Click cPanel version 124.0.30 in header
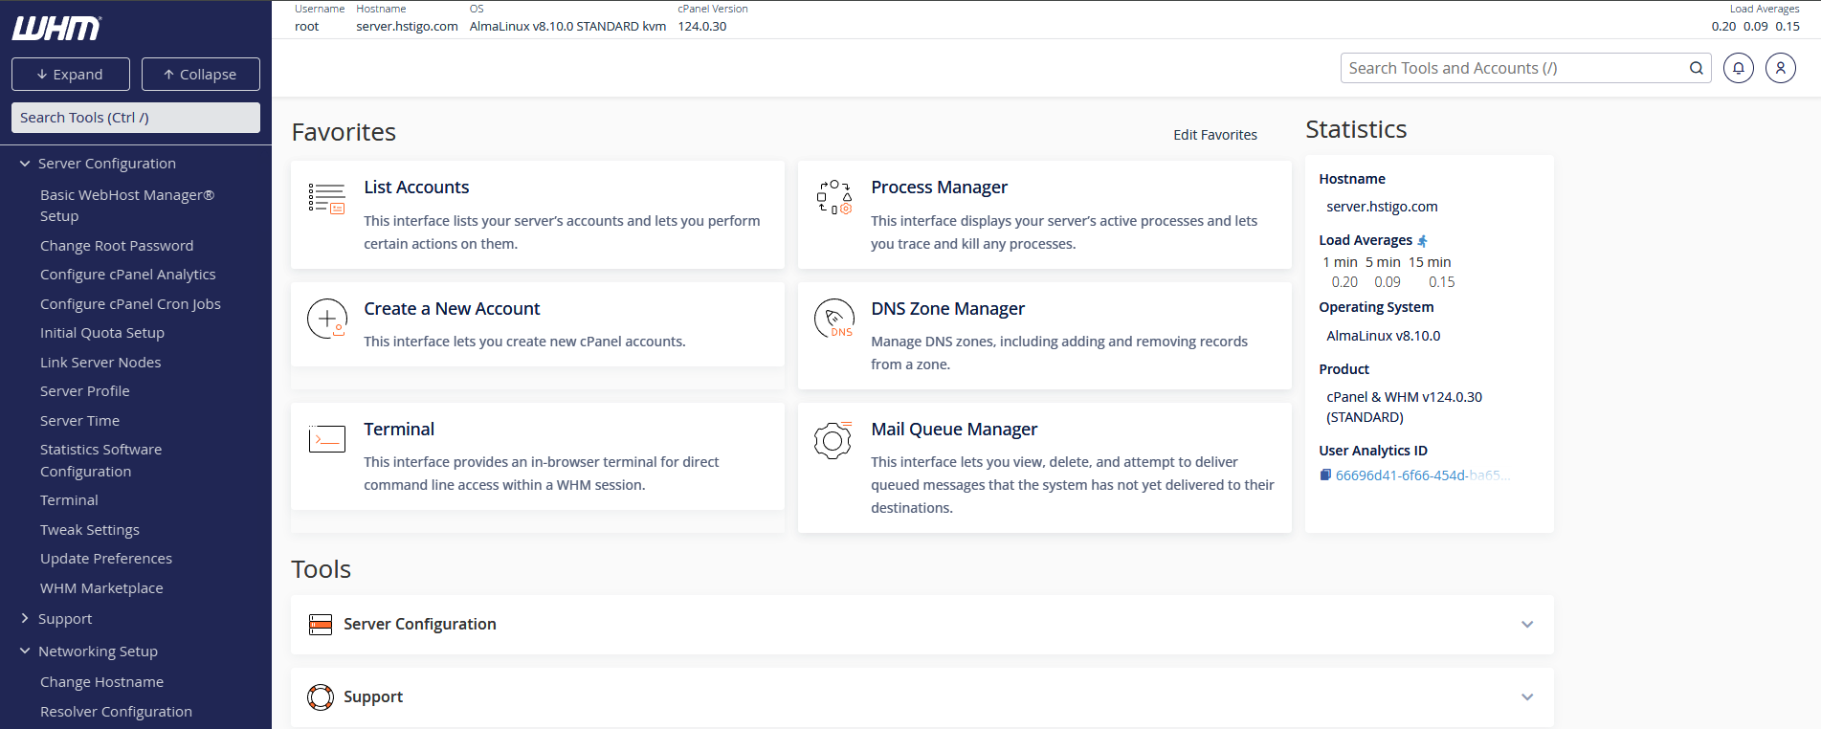The image size is (1821, 729). coord(702,27)
